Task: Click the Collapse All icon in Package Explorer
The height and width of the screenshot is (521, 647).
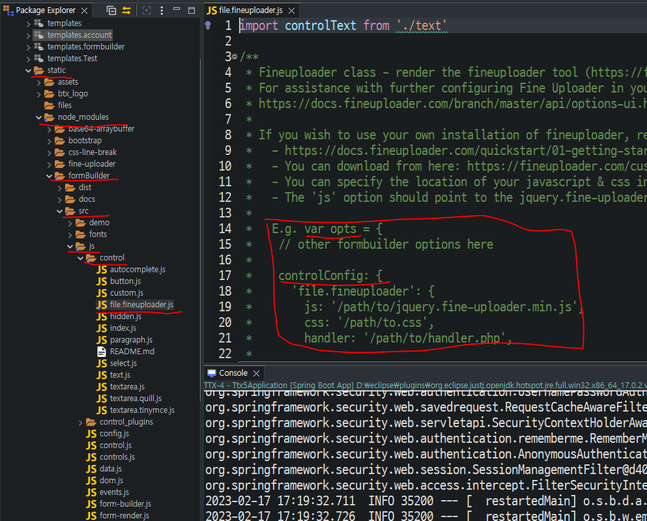Action: (x=111, y=10)
